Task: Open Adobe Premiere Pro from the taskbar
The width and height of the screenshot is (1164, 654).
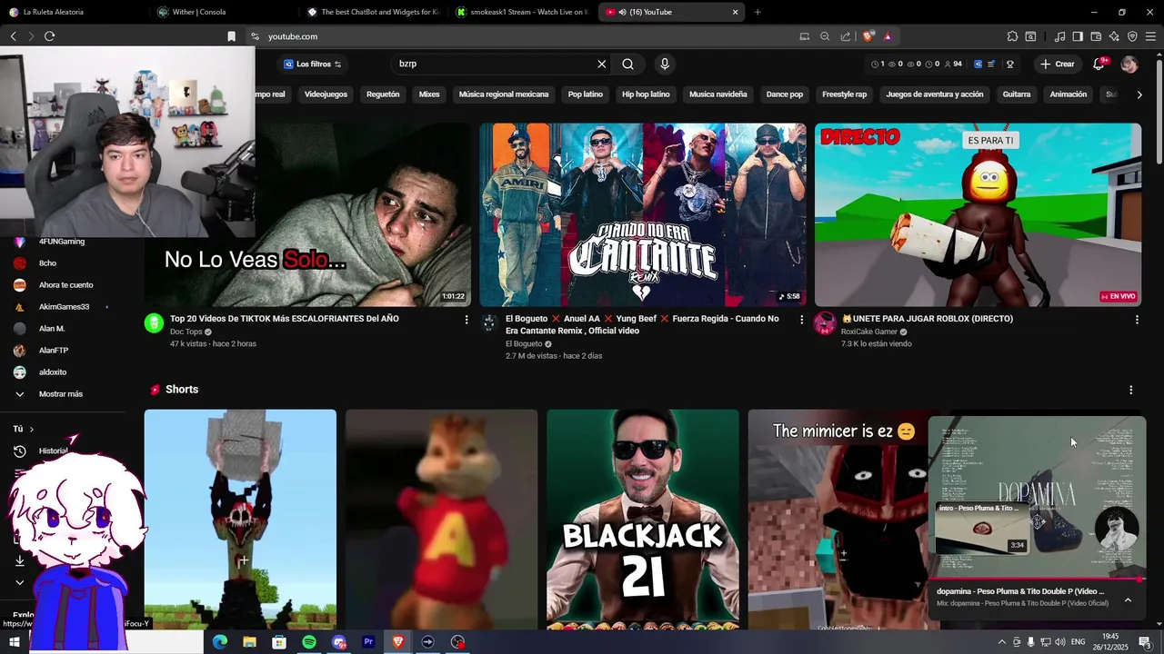Action: [368, 642]
